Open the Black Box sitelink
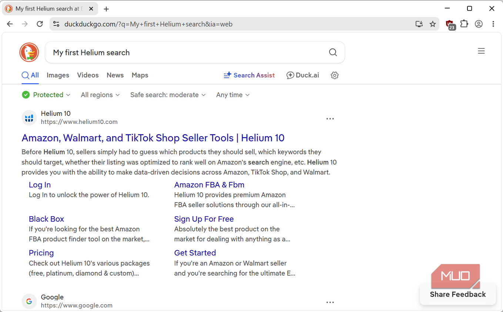Screen dimensions: 503x312 46,219
